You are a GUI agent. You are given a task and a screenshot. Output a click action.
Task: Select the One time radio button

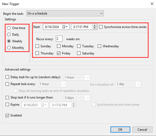(x=9, y=28)
